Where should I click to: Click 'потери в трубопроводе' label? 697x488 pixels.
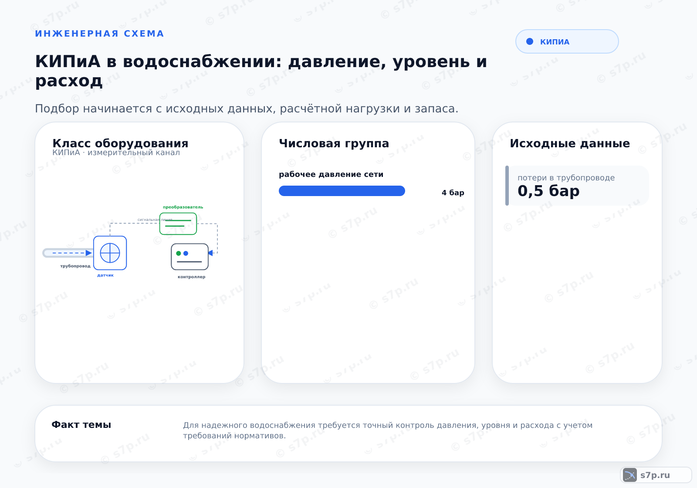[566, 178]
